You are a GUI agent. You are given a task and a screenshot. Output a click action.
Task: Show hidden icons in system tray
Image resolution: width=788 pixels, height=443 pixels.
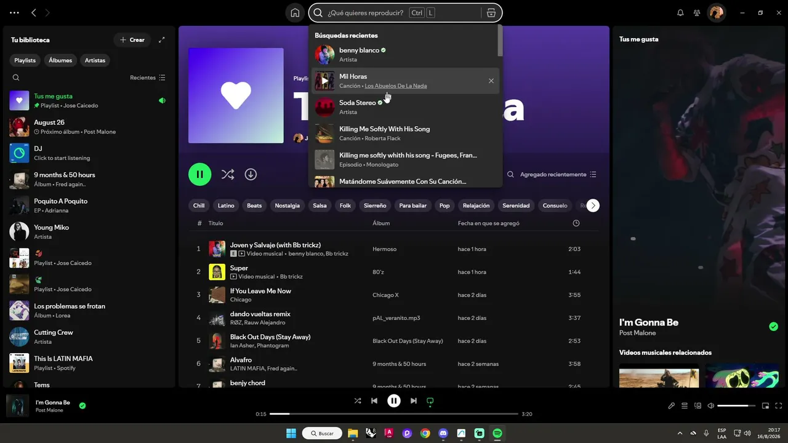click(680, 433)
